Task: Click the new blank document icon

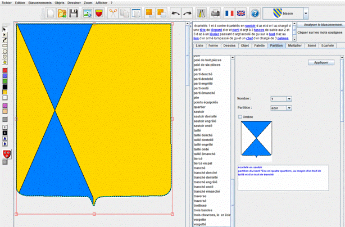Action: (x=51, y=13)
